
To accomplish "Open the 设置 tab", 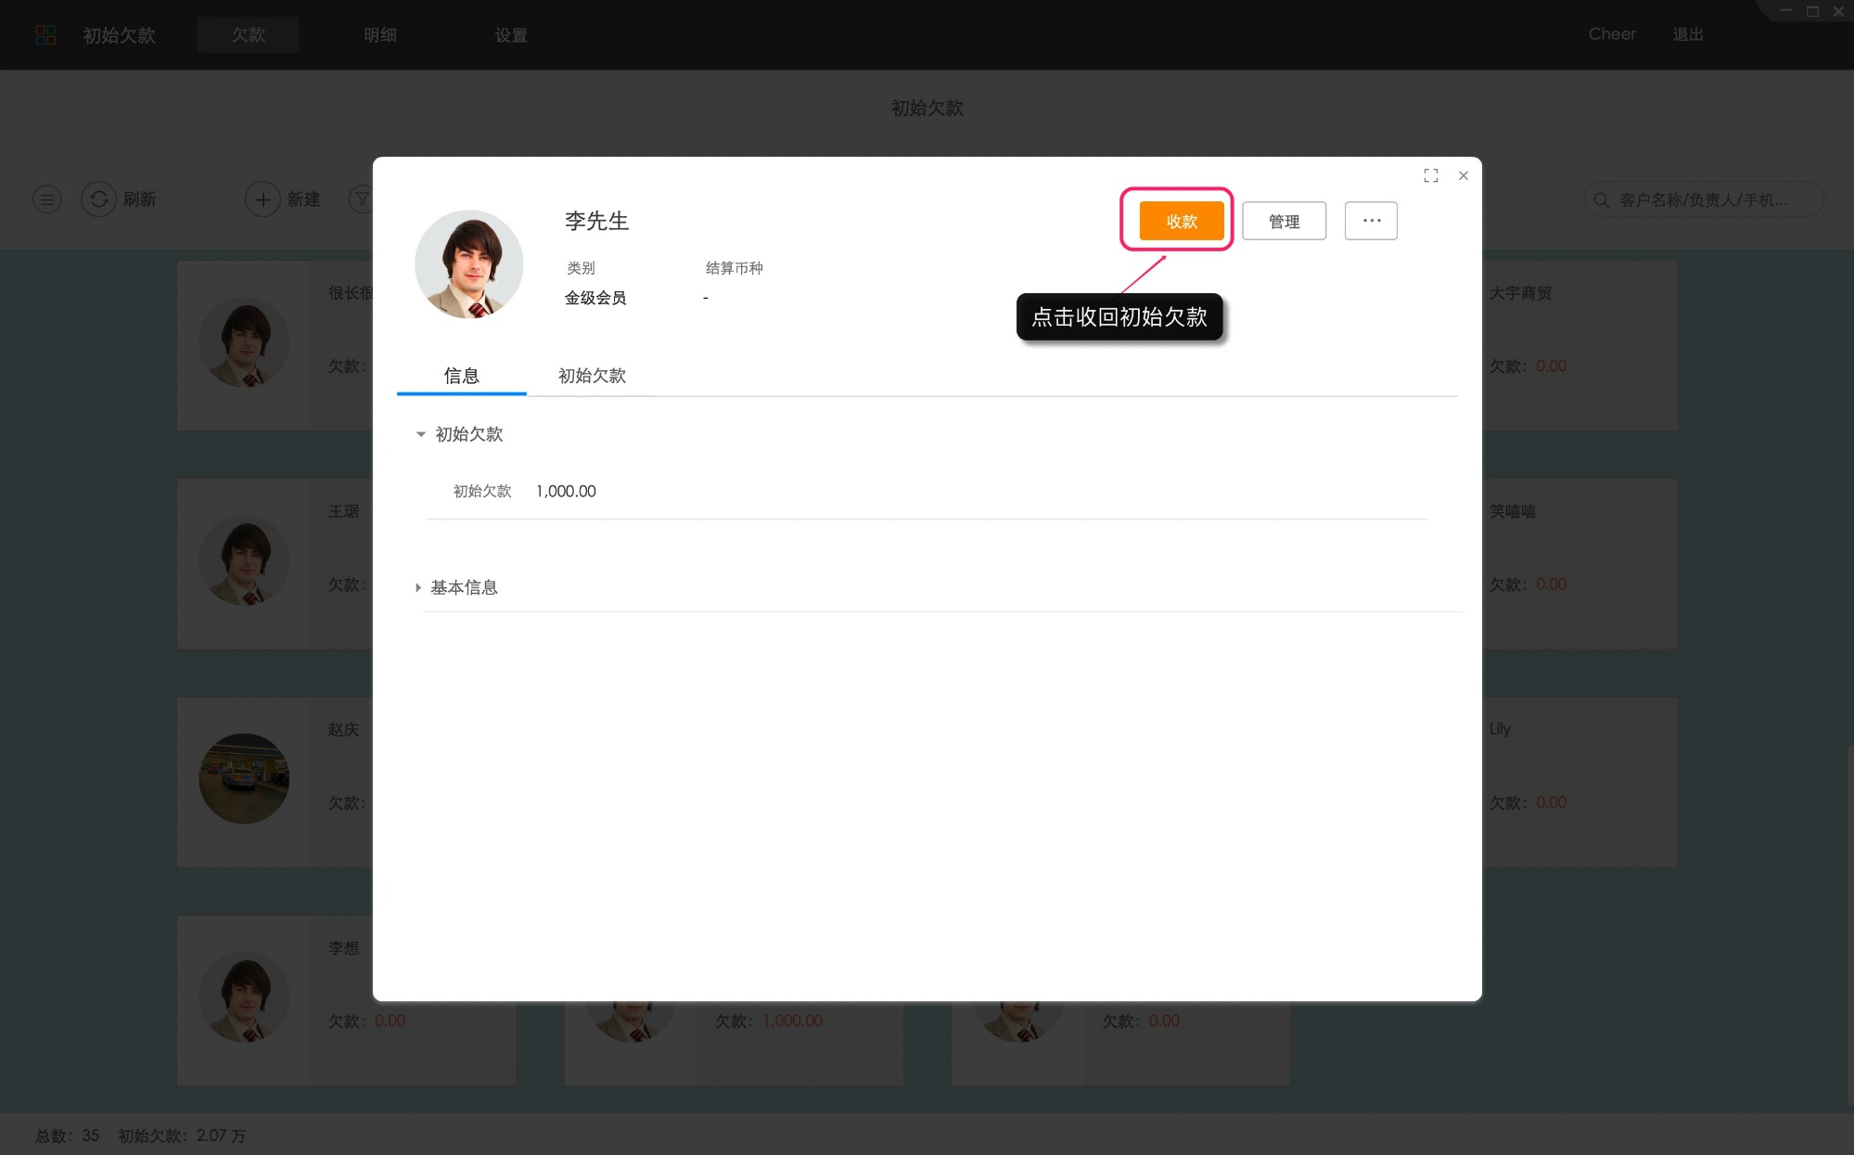I will [512, 34].
